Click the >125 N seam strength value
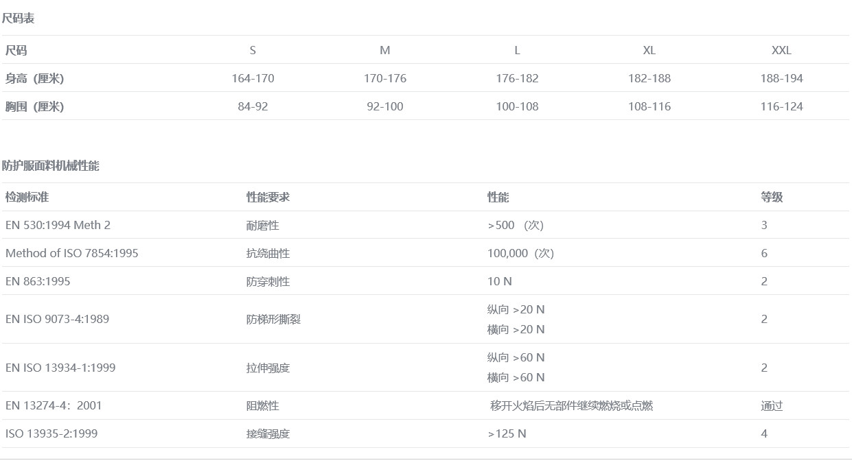 coord(507,433)
